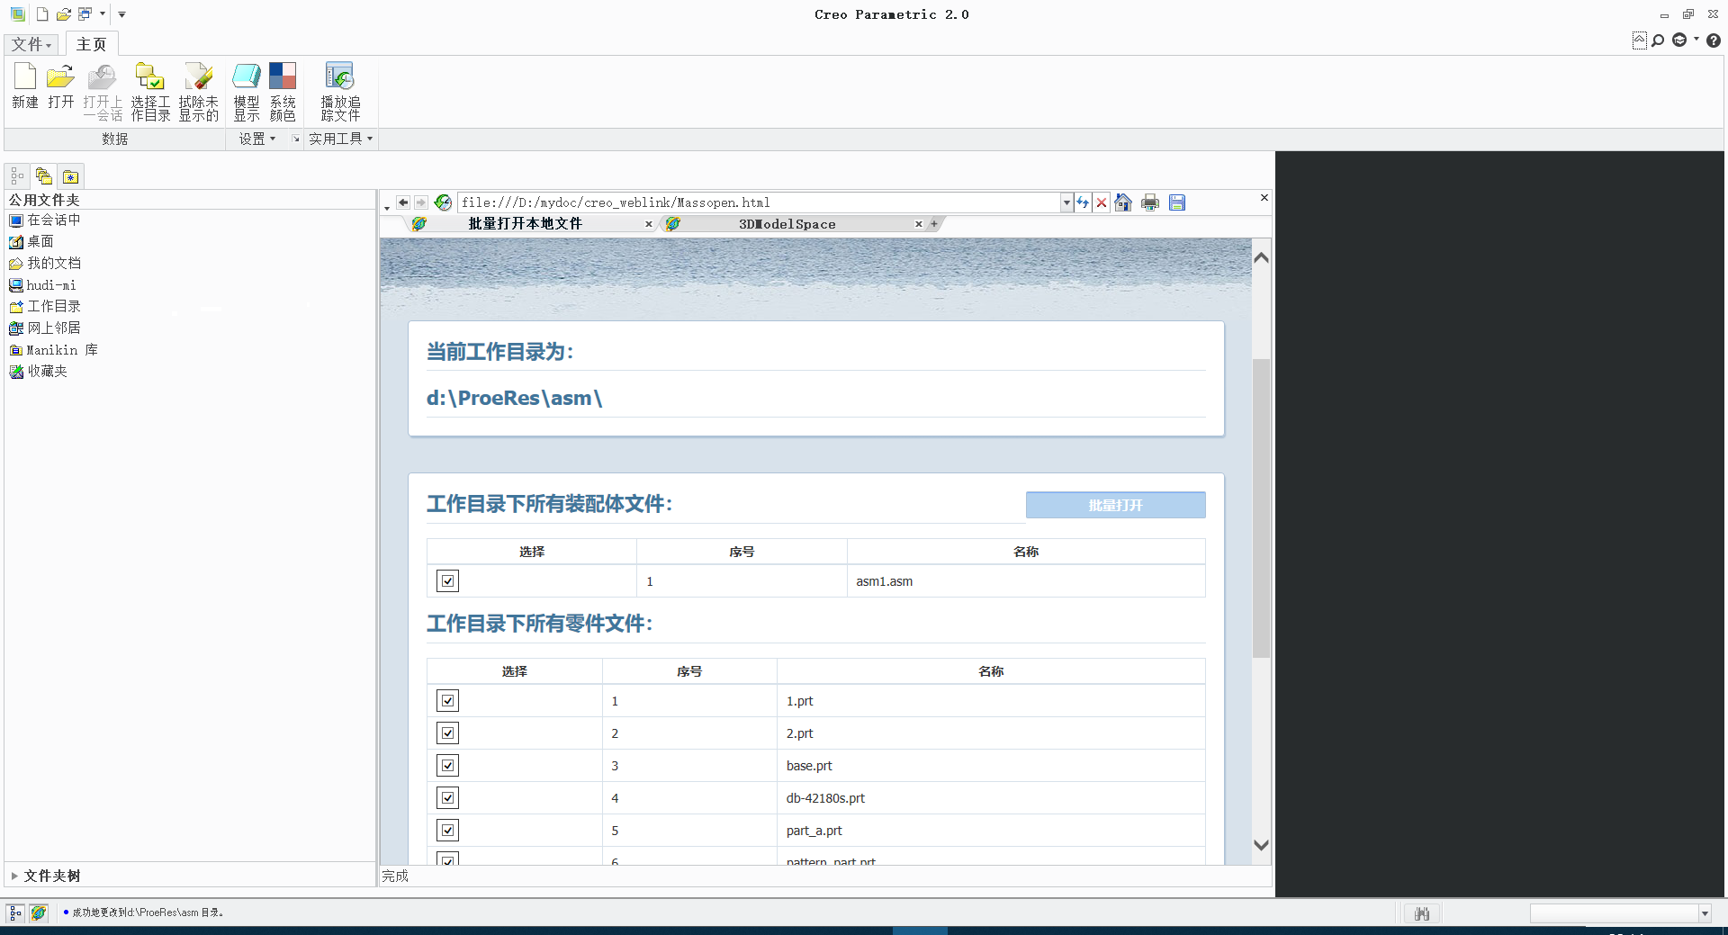Open 我的文档 folder
This screenshot has height=935, width=1728.
click(x=45, y=263)
